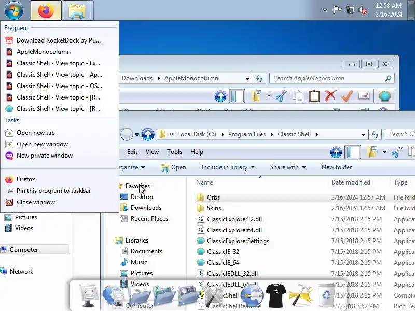Select ClassicExplorerSettings application
The height and width of the screenshot is (311, 415).
point(238,241)
